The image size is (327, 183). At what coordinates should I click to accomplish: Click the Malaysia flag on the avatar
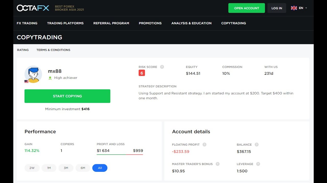point(26,81)
